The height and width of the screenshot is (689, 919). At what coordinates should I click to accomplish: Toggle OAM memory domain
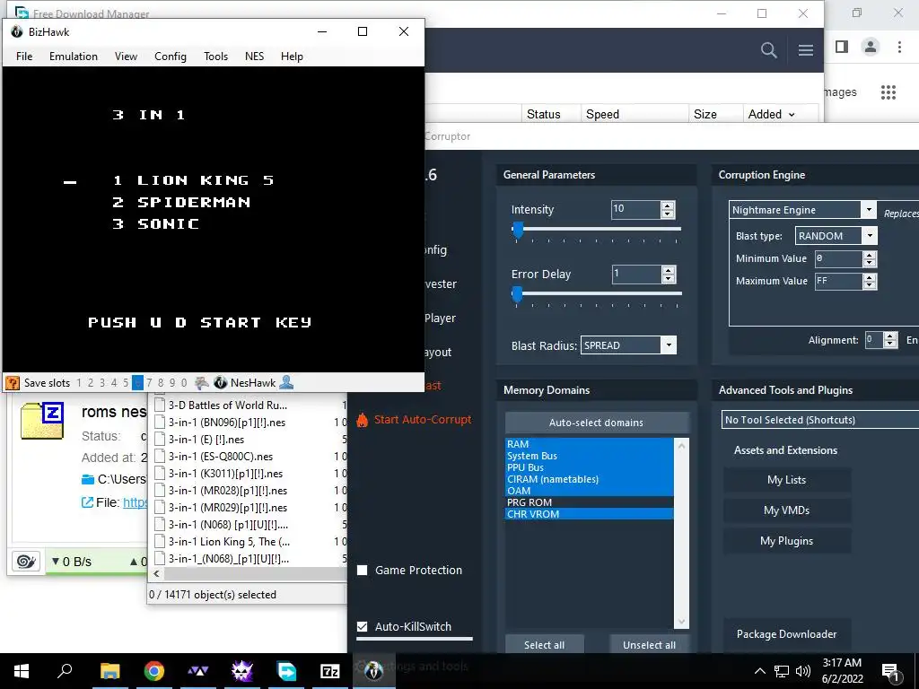pos(589,491)
